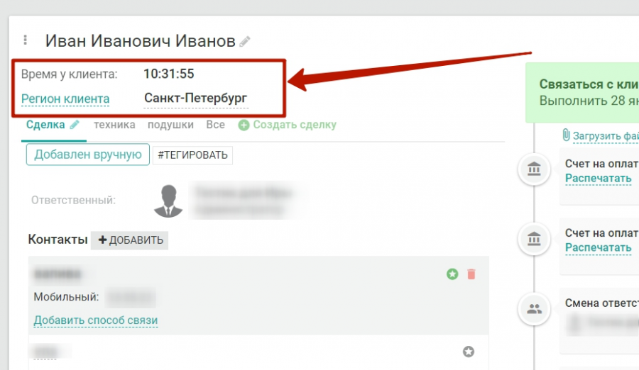Show Все deals tab
The height and width of the screenshot is (370, 639).
coord(215,125)
